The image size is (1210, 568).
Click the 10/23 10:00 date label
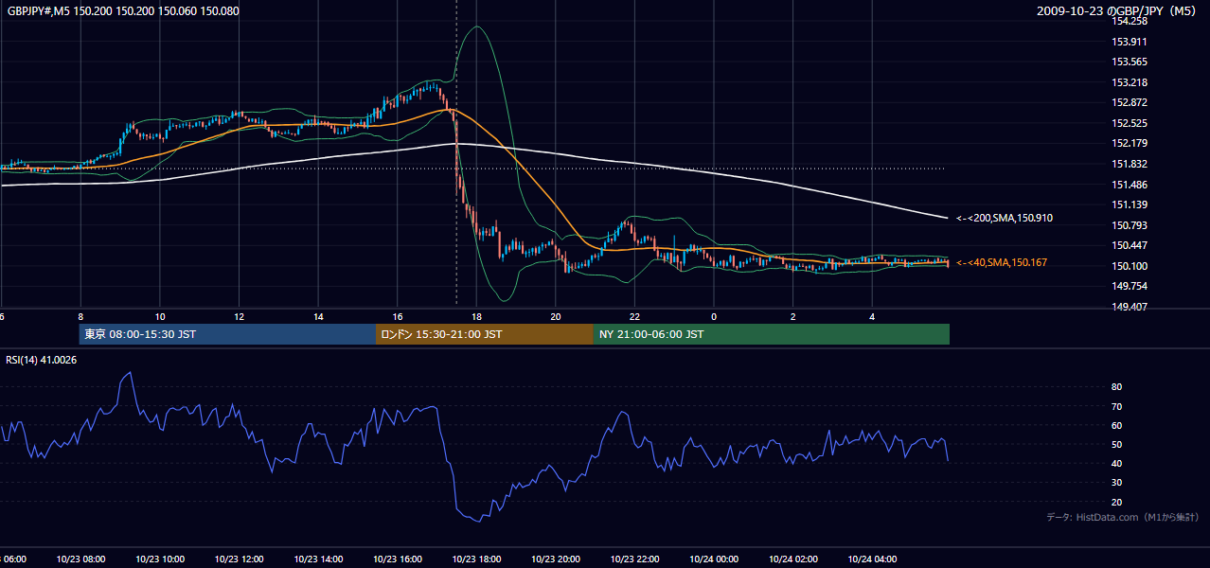tap(160, 559)
